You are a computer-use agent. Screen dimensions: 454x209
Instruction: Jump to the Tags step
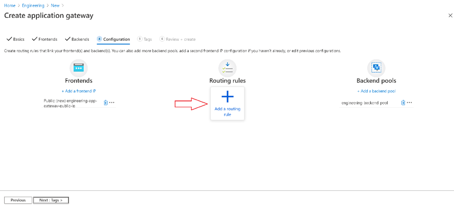pyautogui.click(x=145, y=39)
